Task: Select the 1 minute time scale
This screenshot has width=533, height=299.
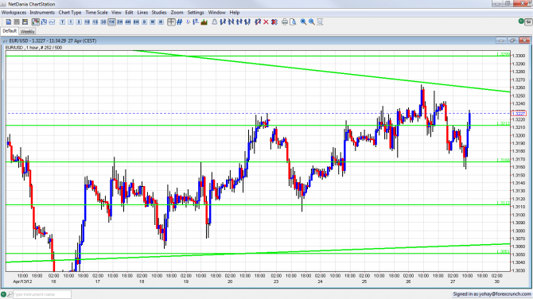Action: (70, 22)
